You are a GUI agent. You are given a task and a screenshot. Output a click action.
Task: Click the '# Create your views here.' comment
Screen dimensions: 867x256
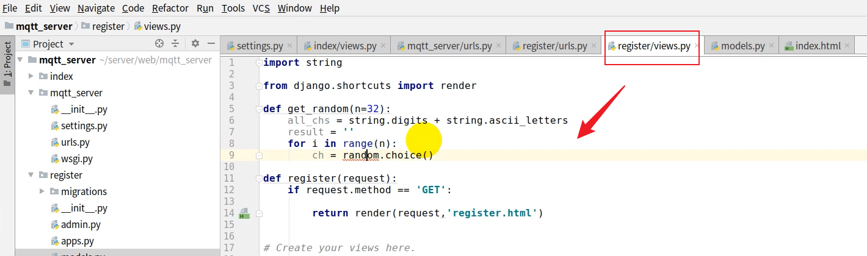pyautogui.click(x=339, y=248)
